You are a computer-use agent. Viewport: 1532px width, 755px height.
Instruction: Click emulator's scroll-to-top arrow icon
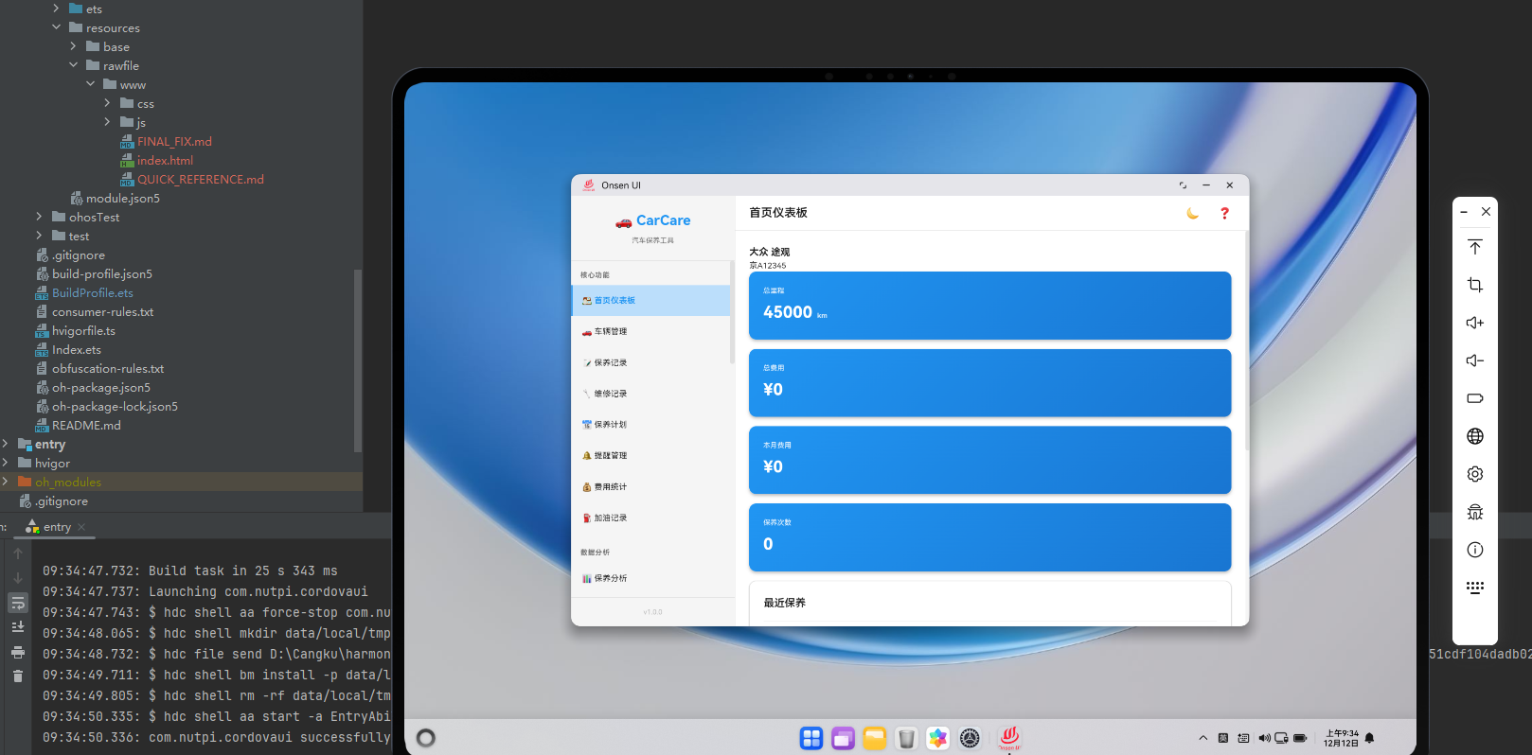point(1475,247)
